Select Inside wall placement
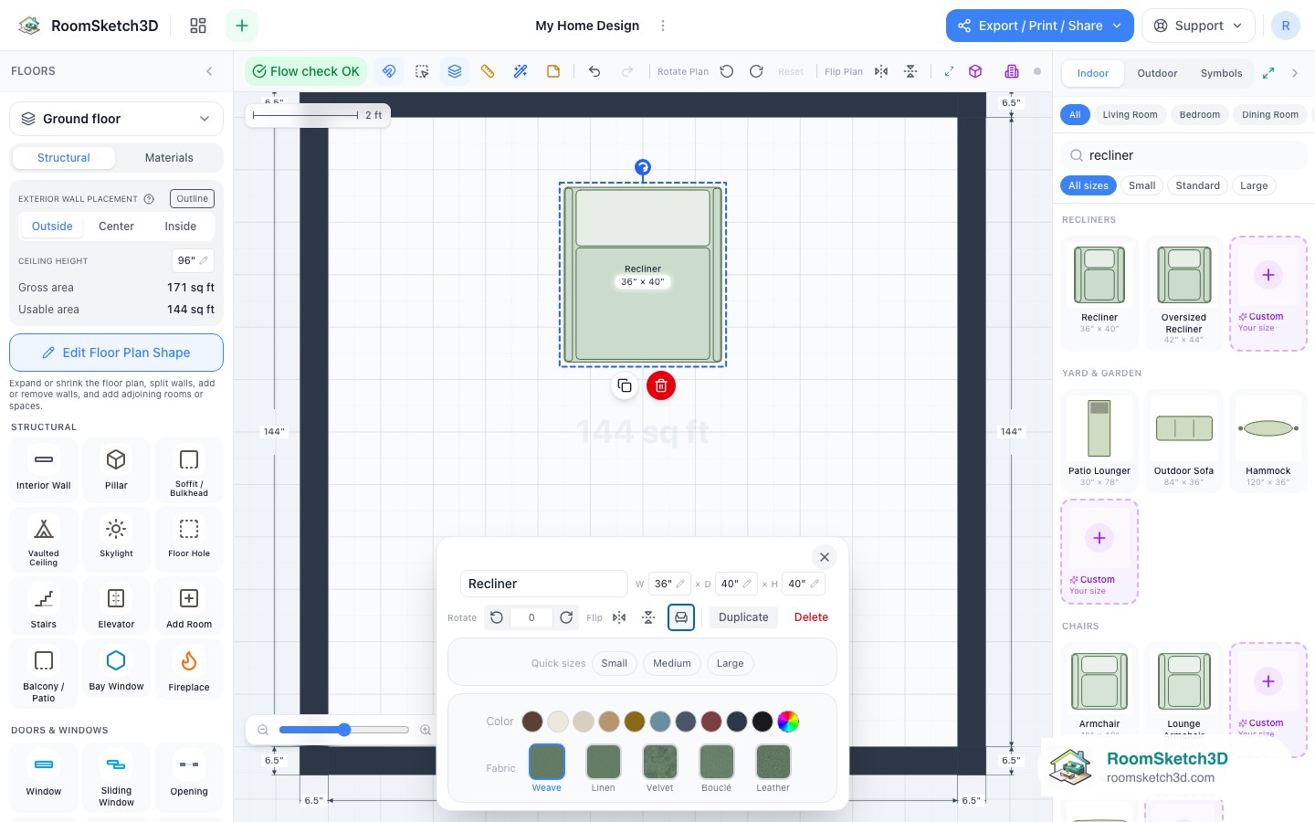The width and height of the screenshot is (1315, 822). pyautogui.click(x=181, y=227)
